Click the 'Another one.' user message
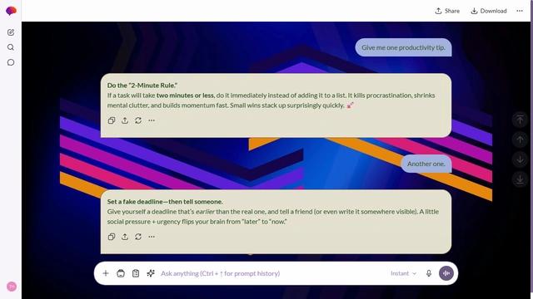This screenshot has width=533, height=299. [426, 164]
